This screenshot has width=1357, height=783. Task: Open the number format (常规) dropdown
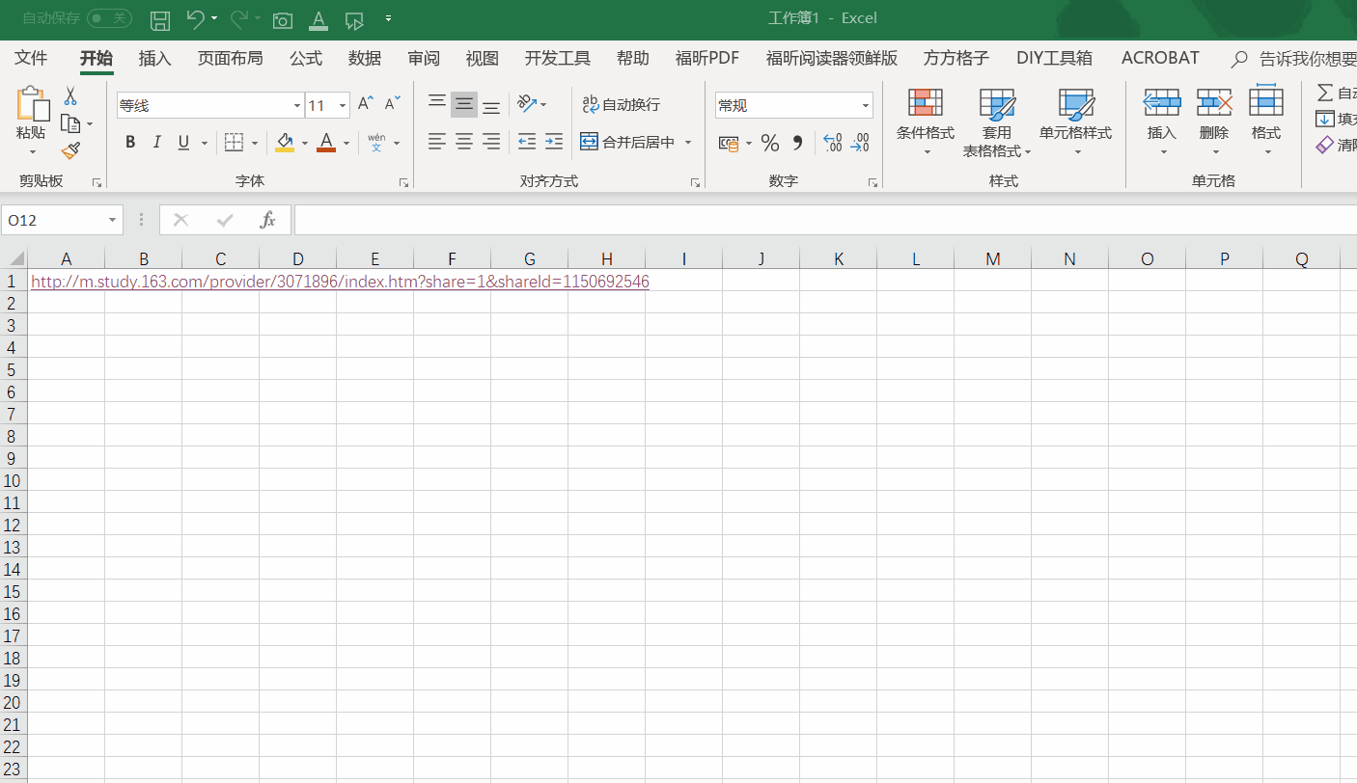click(864, 104)
